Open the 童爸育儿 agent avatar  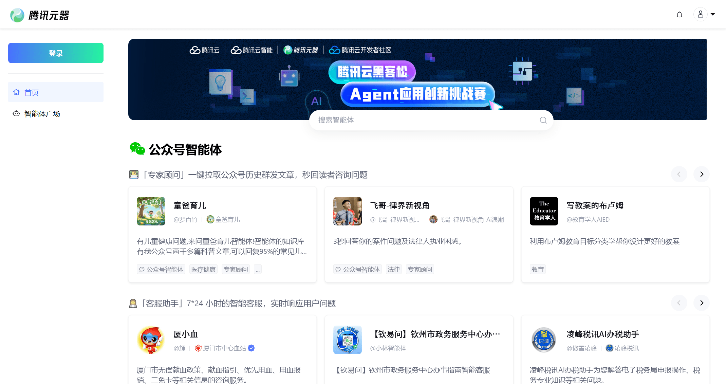[x=151, y=211]
